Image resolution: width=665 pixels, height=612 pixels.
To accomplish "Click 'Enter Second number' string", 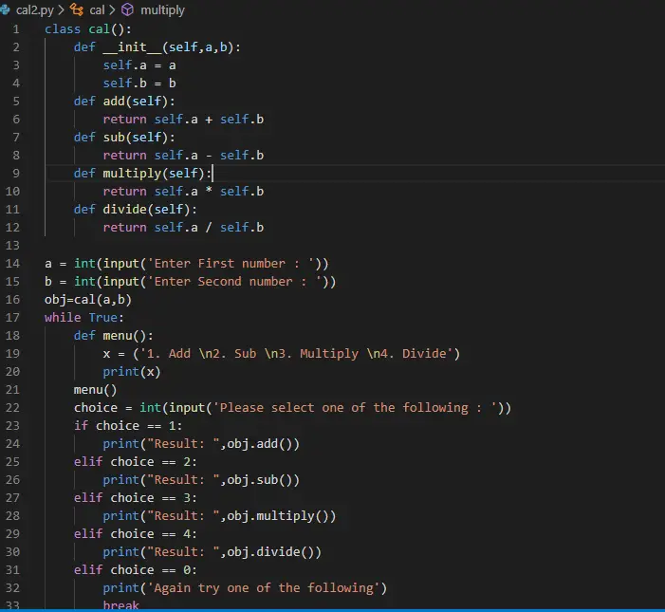I will [234, 282].
